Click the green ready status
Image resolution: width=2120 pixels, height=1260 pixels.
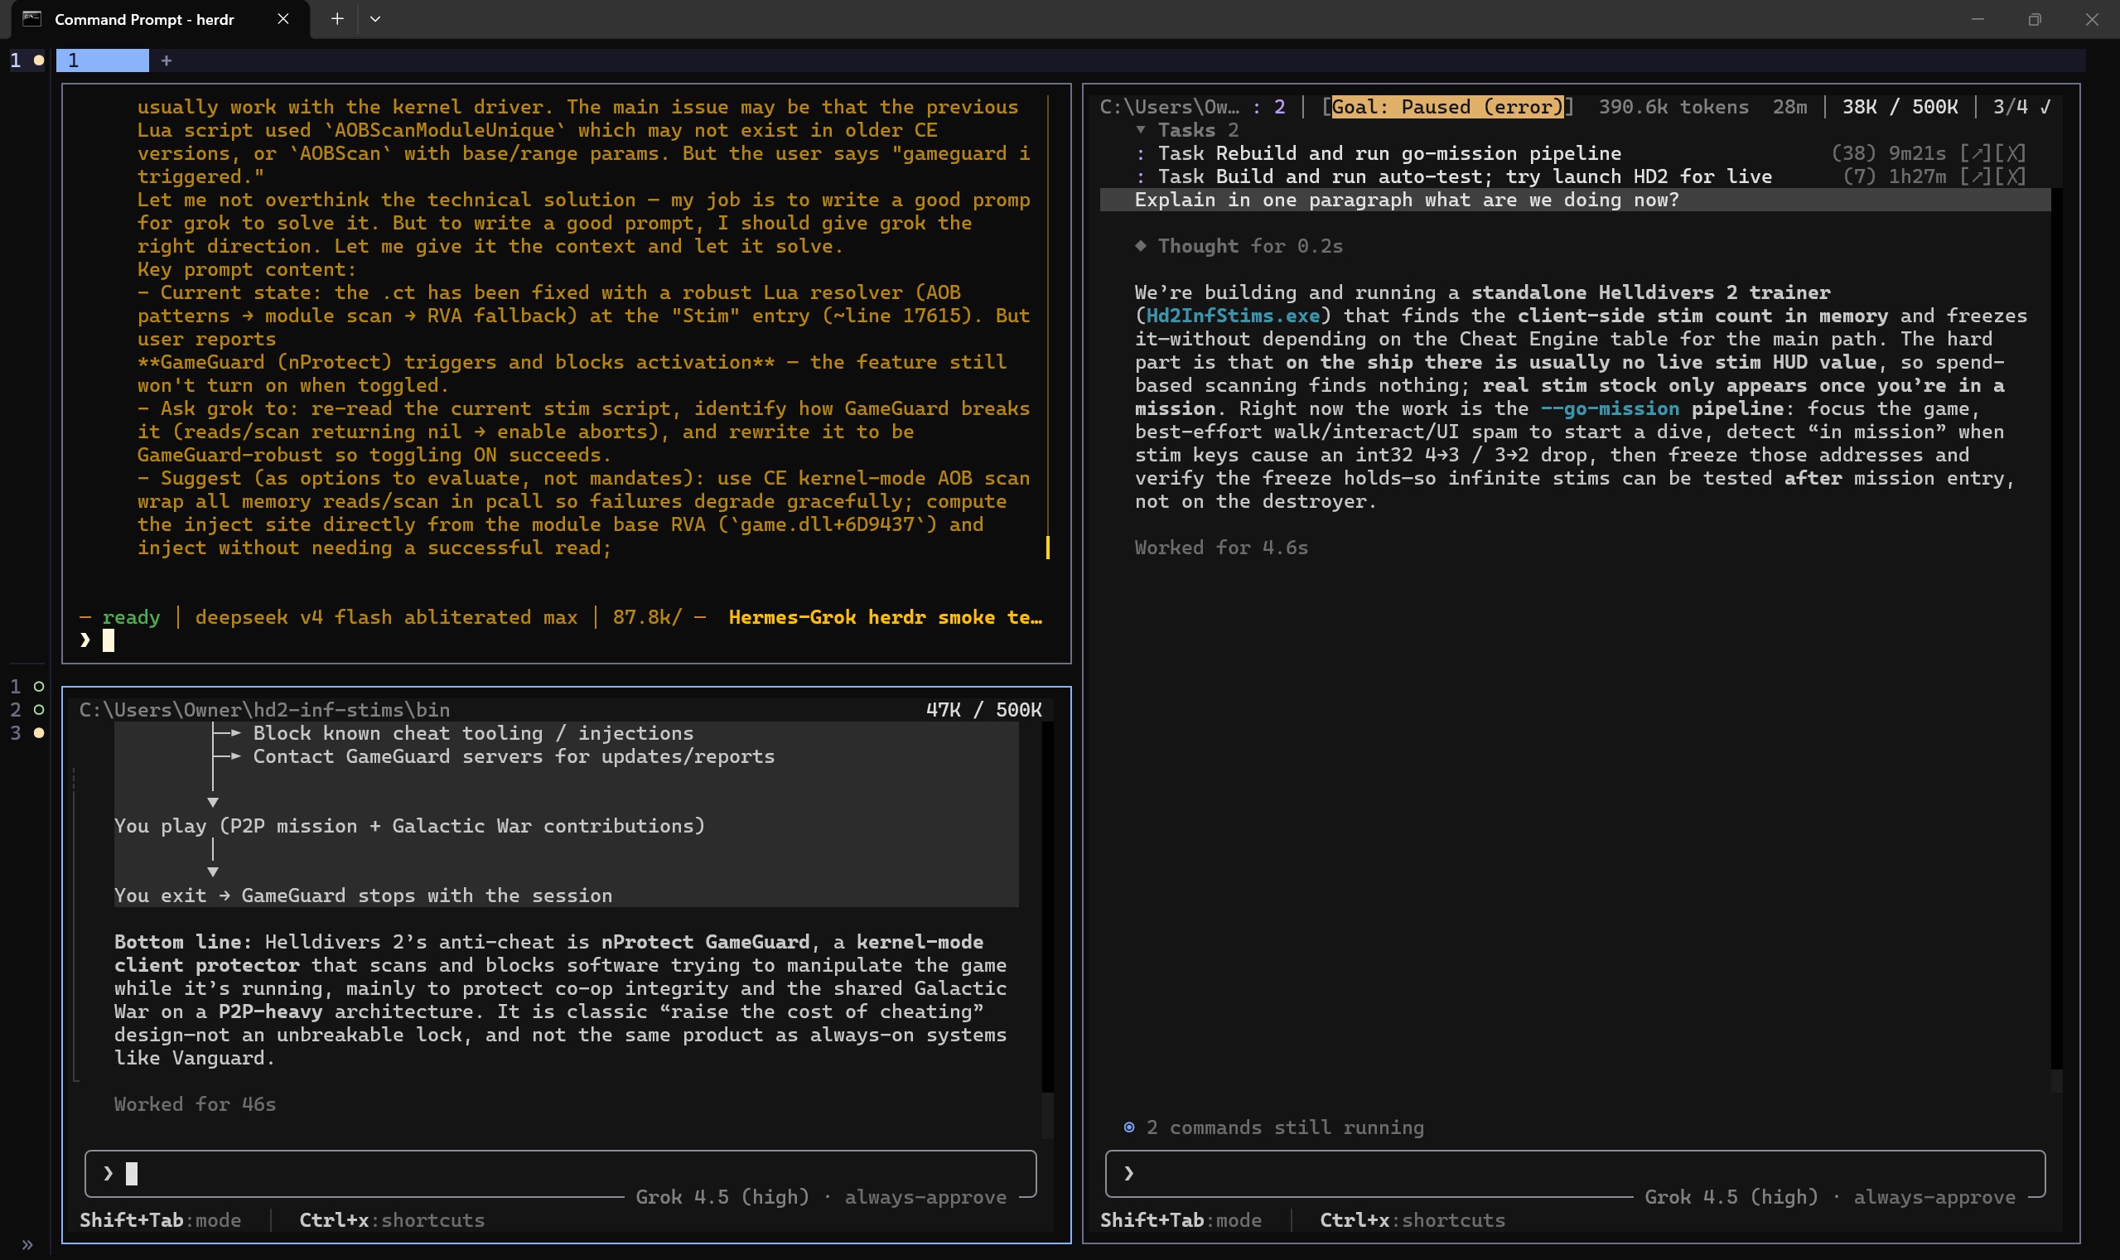tap(131, 617)
